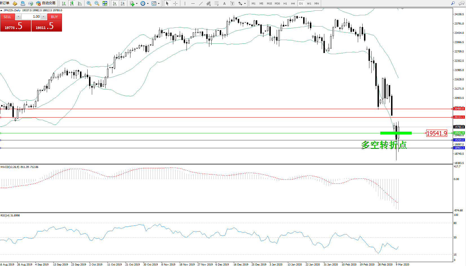Open the chart templates dropdown
This screenshot has width=466, height=266.
(x=159, y=4)
